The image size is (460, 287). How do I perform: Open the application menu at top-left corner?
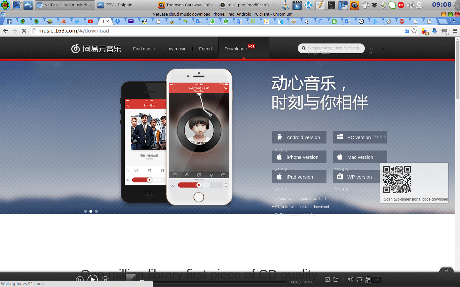[5, 5]
